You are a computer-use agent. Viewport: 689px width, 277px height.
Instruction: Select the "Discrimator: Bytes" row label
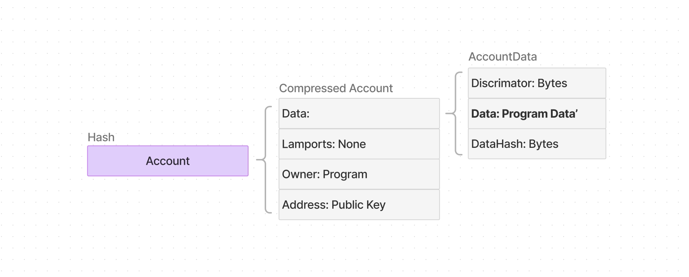(519, 83)
